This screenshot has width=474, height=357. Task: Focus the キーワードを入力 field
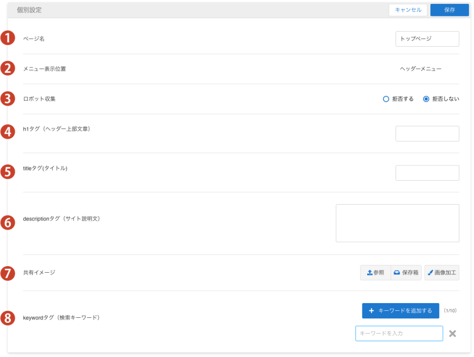[x=399, y=334]
